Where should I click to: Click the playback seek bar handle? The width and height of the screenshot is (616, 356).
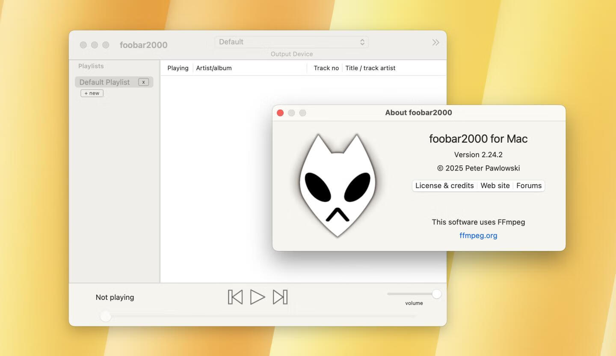click(x=106, y=316)
